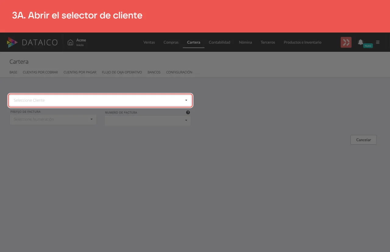Open the Seleccione Cliente dropdown

click(100, 100)
